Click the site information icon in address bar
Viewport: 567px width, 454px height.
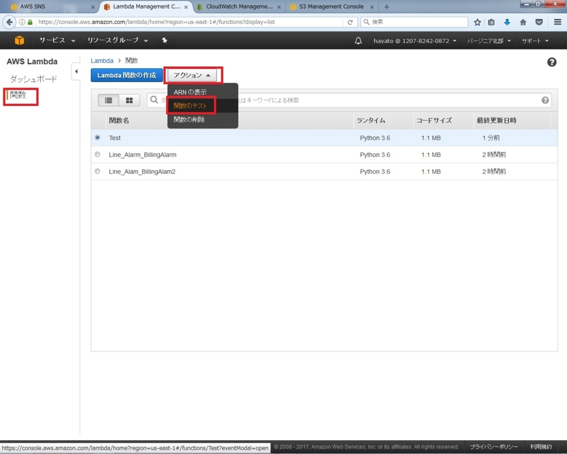22,22
